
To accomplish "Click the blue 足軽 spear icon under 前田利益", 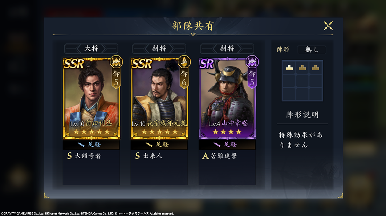I will [x=81, y=144].
